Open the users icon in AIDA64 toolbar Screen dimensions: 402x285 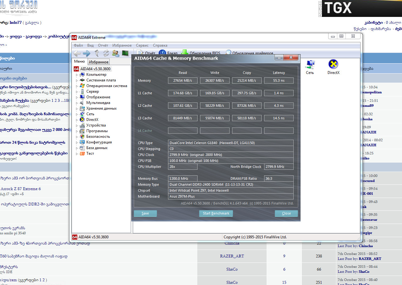coord(116,53)
